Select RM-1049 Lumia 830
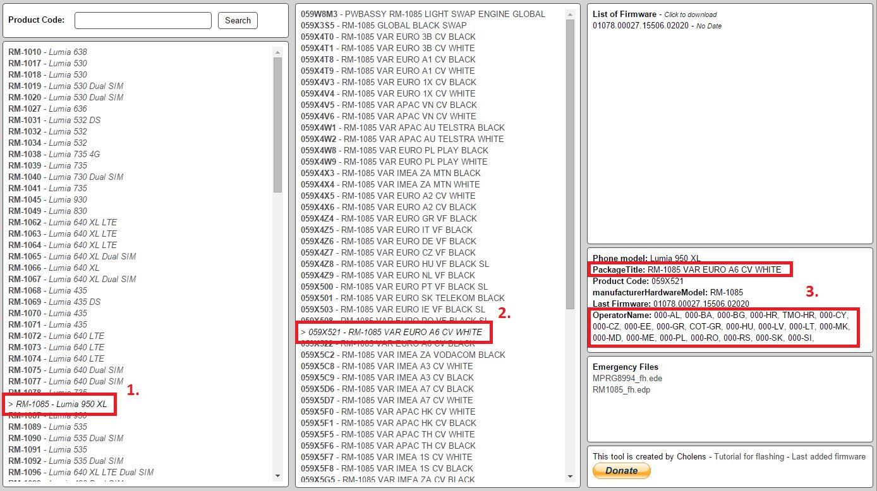The image size is (877, 491). (48, 211)
